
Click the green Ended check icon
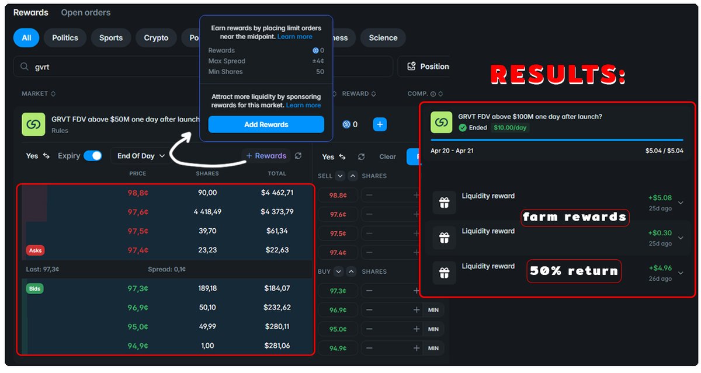(463, 127)
